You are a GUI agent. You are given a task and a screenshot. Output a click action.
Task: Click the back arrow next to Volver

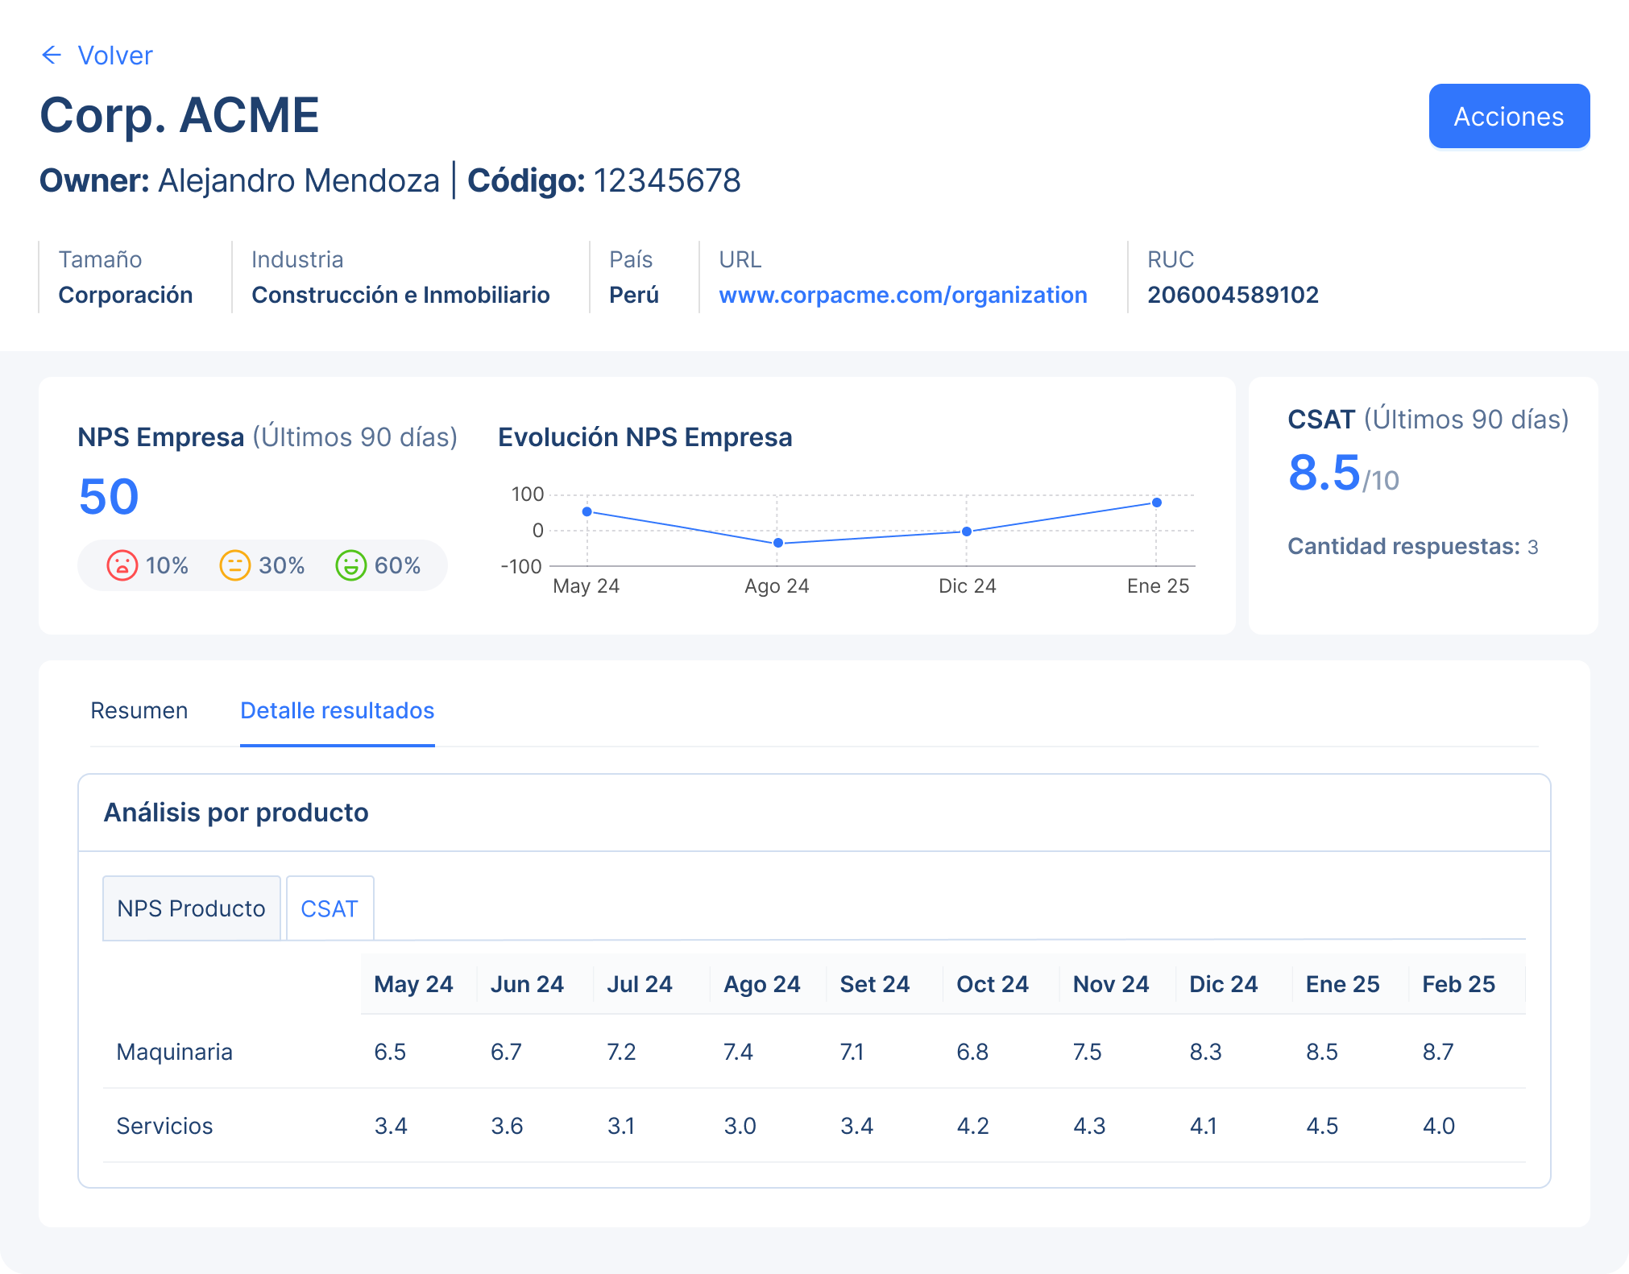click(x=52, y=55)
